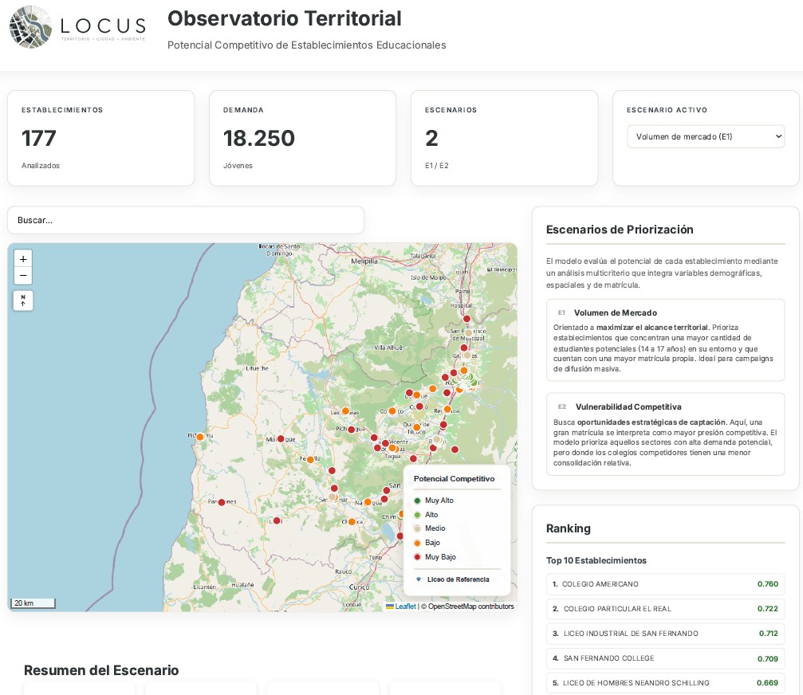Select Liceo Industrial de San Fernando row

click(665, 634)
